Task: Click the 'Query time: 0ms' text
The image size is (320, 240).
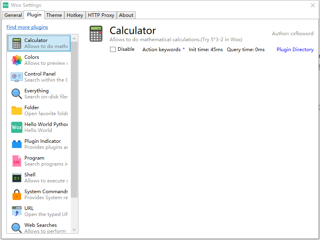Action: pyautogui.click(x=246, y=50)
